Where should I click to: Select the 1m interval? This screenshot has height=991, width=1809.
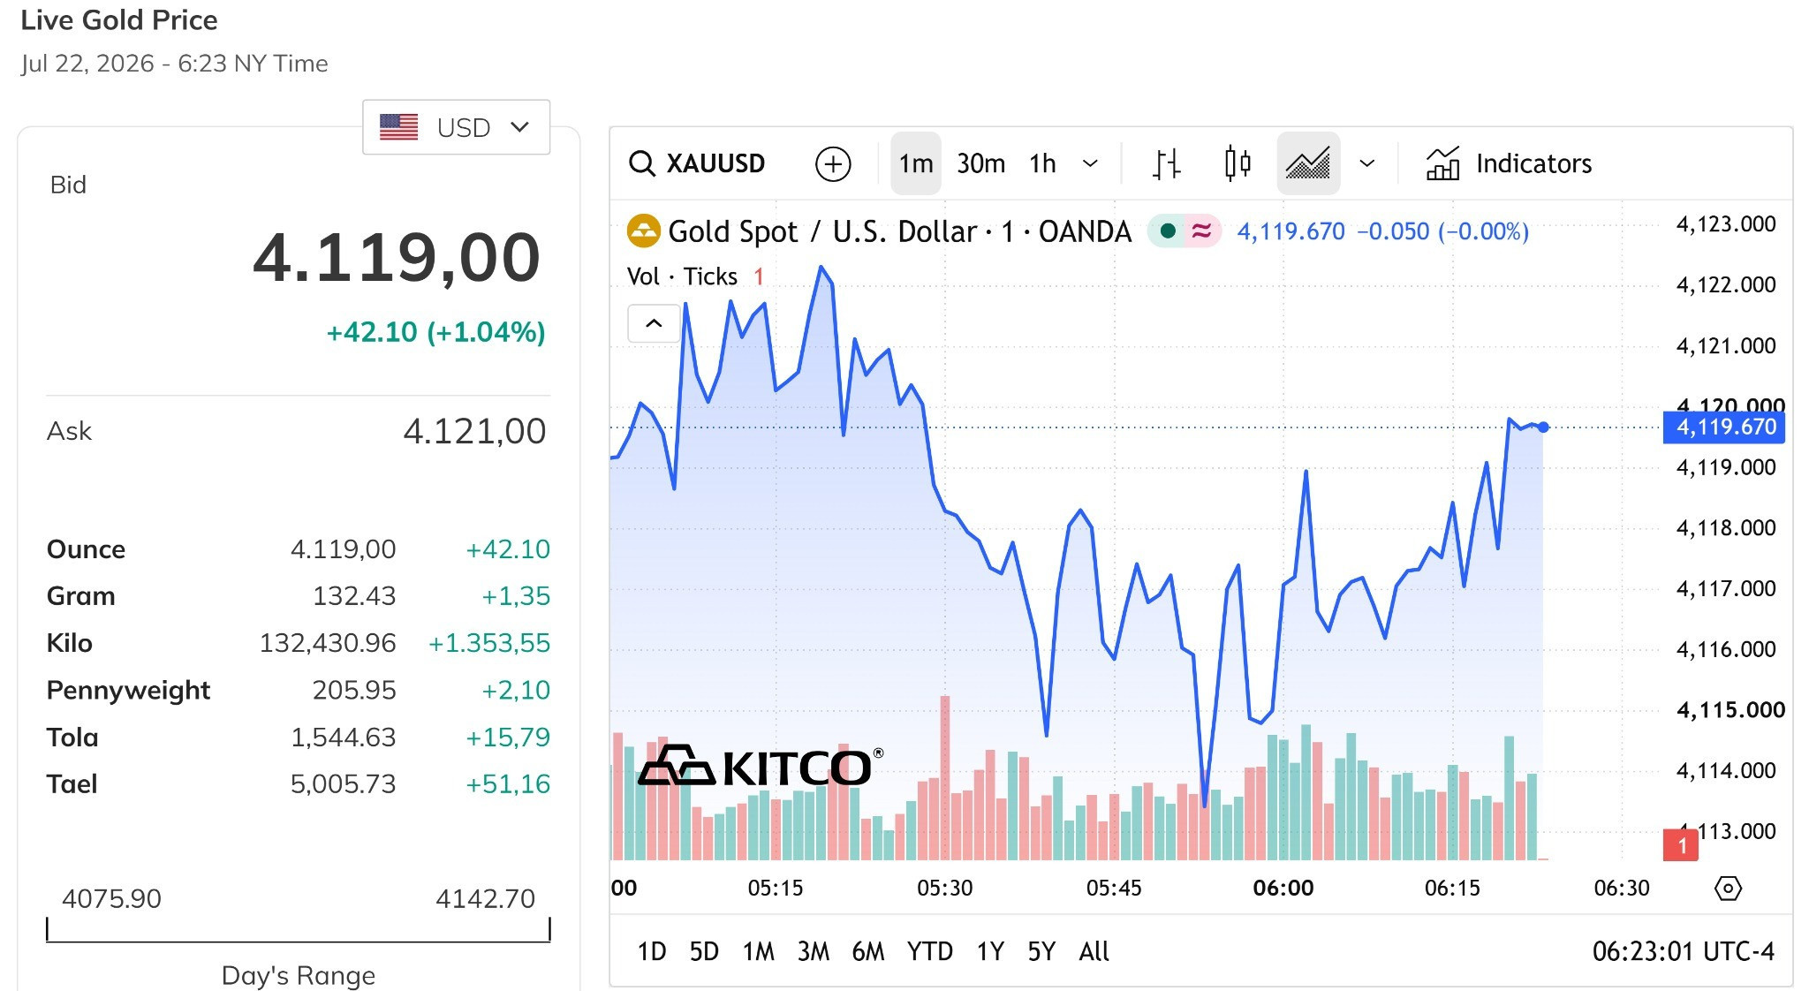(x=916, y=163)
